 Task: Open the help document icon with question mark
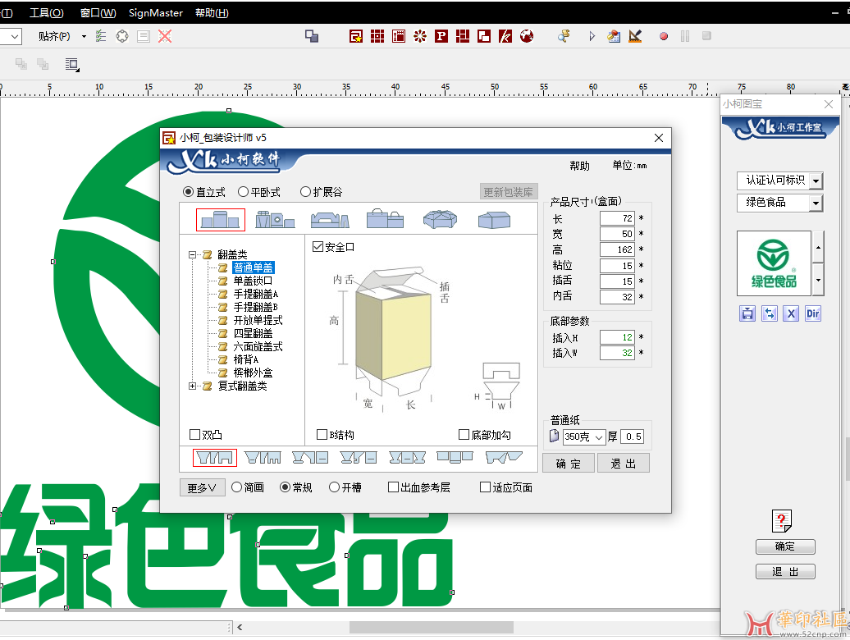(x=782, y=521)
